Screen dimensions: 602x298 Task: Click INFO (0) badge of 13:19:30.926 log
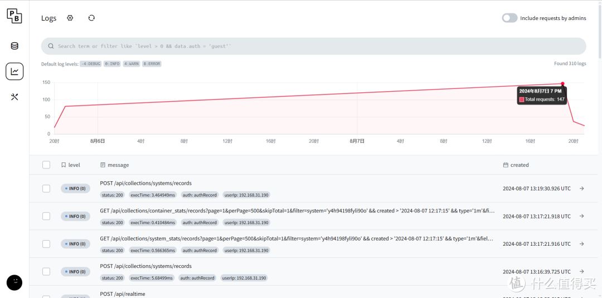click(75, 188)
